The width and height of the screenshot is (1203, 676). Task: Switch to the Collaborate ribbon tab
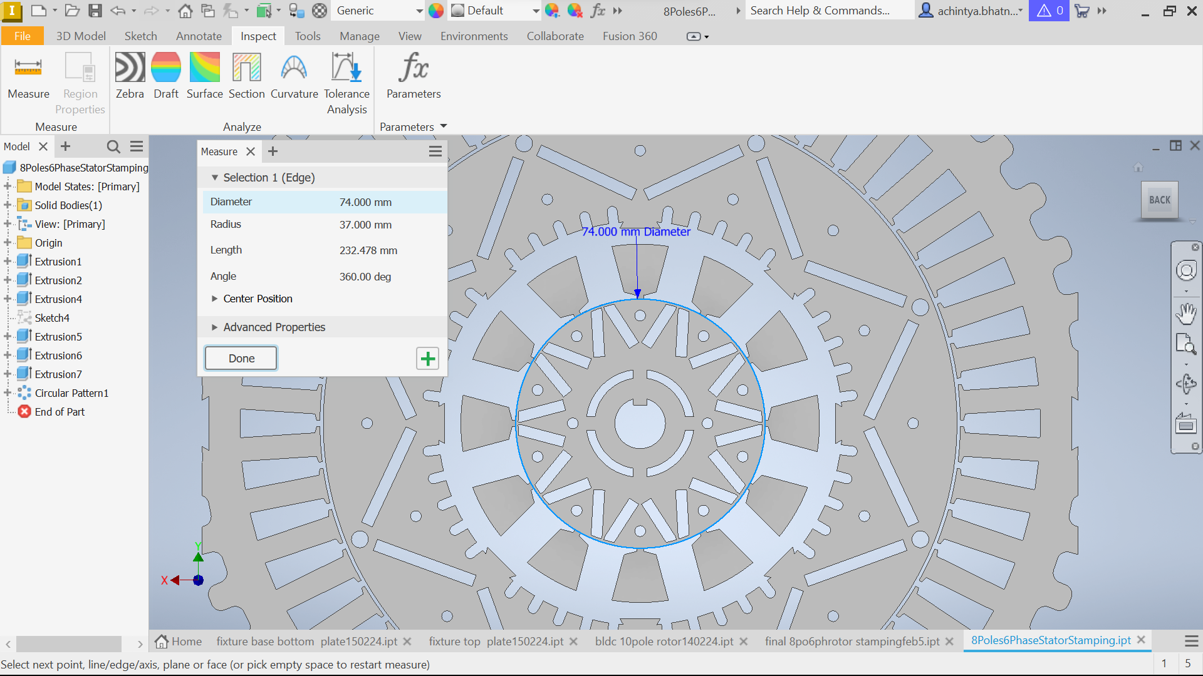[555, 36]
